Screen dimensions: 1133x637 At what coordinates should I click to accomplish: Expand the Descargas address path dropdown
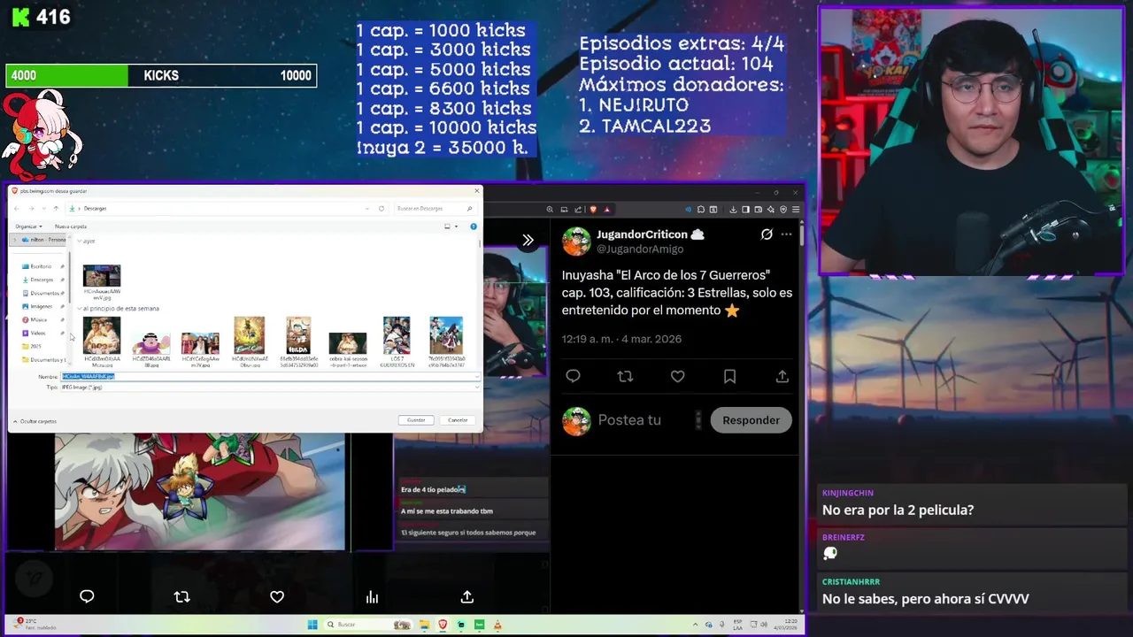[x=367, y=209]
